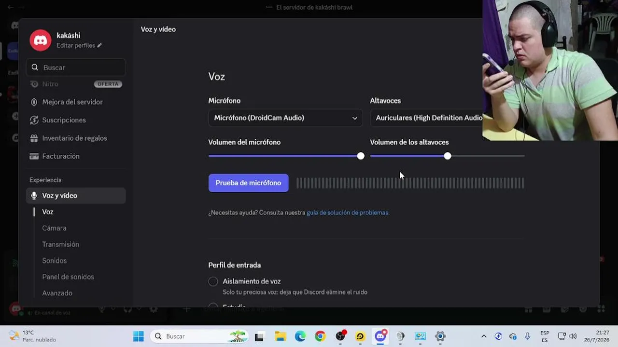Open the Altavoces device dropdown
The height and width of the screenshot is (347, 618).
click(426, 118)
